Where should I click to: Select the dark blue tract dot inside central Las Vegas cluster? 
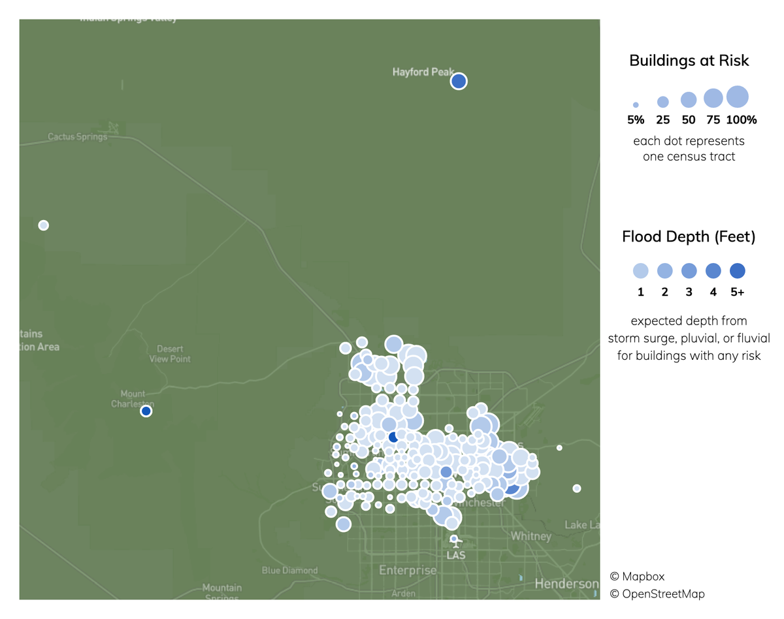[x=392, y=437]
